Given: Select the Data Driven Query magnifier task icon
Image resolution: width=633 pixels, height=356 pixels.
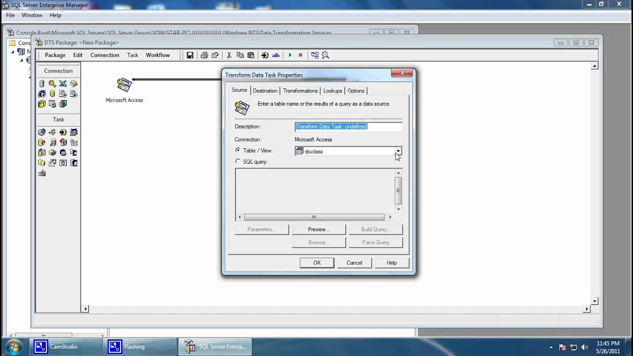Looking at the screenshot, I should pyautogui.click(x=52, y=142).
